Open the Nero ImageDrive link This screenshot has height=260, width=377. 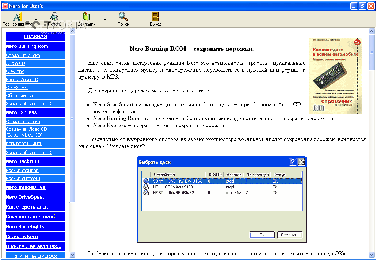click(x=26, y=187)
